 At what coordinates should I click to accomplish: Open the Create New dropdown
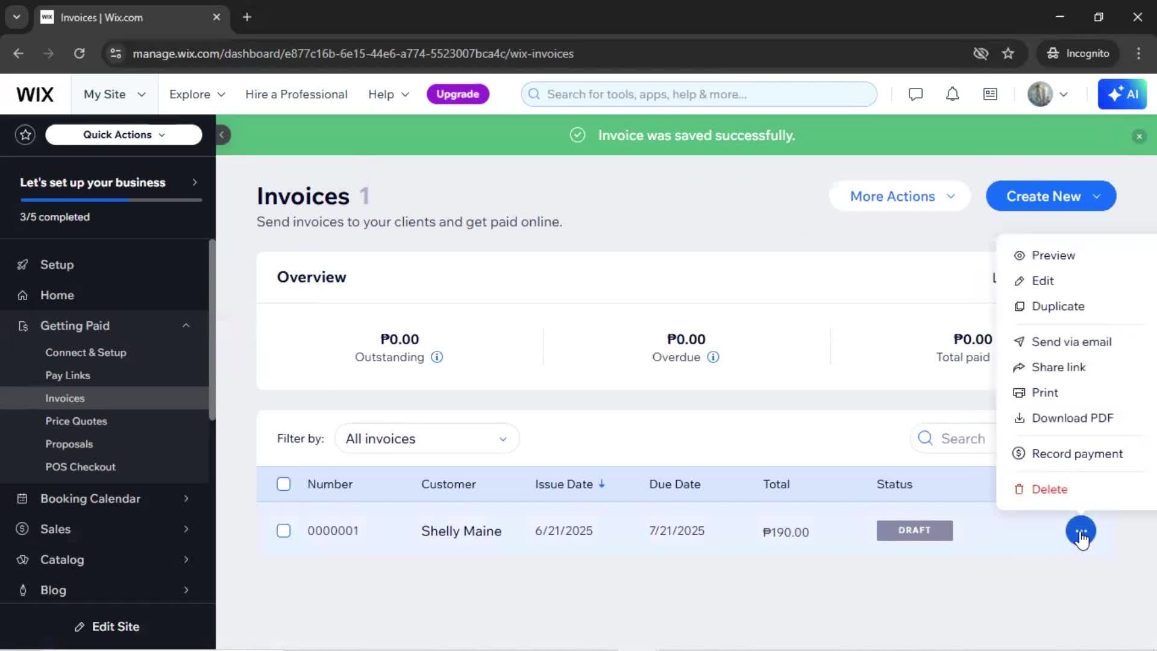(1051, 196)
